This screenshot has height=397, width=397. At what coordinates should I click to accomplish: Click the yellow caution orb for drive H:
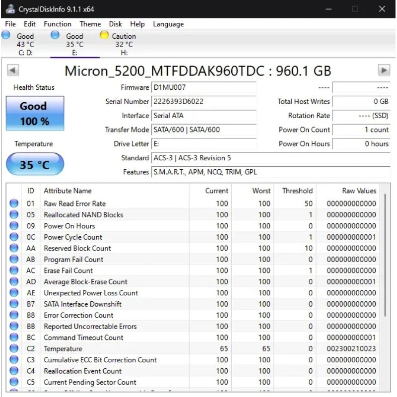click(104, 35)
